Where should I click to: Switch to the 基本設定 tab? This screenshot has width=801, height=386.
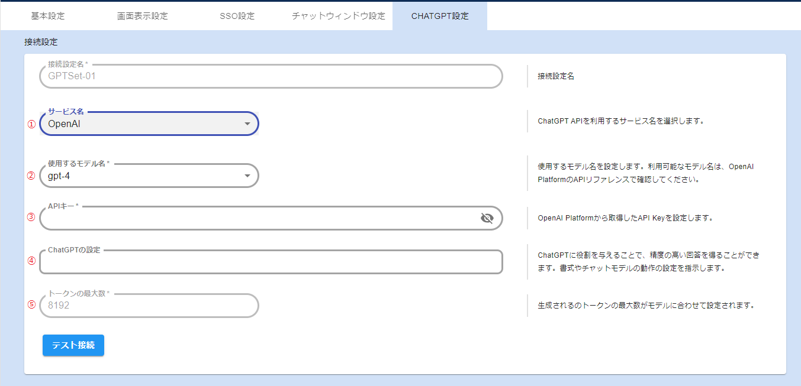coord(48,16)
